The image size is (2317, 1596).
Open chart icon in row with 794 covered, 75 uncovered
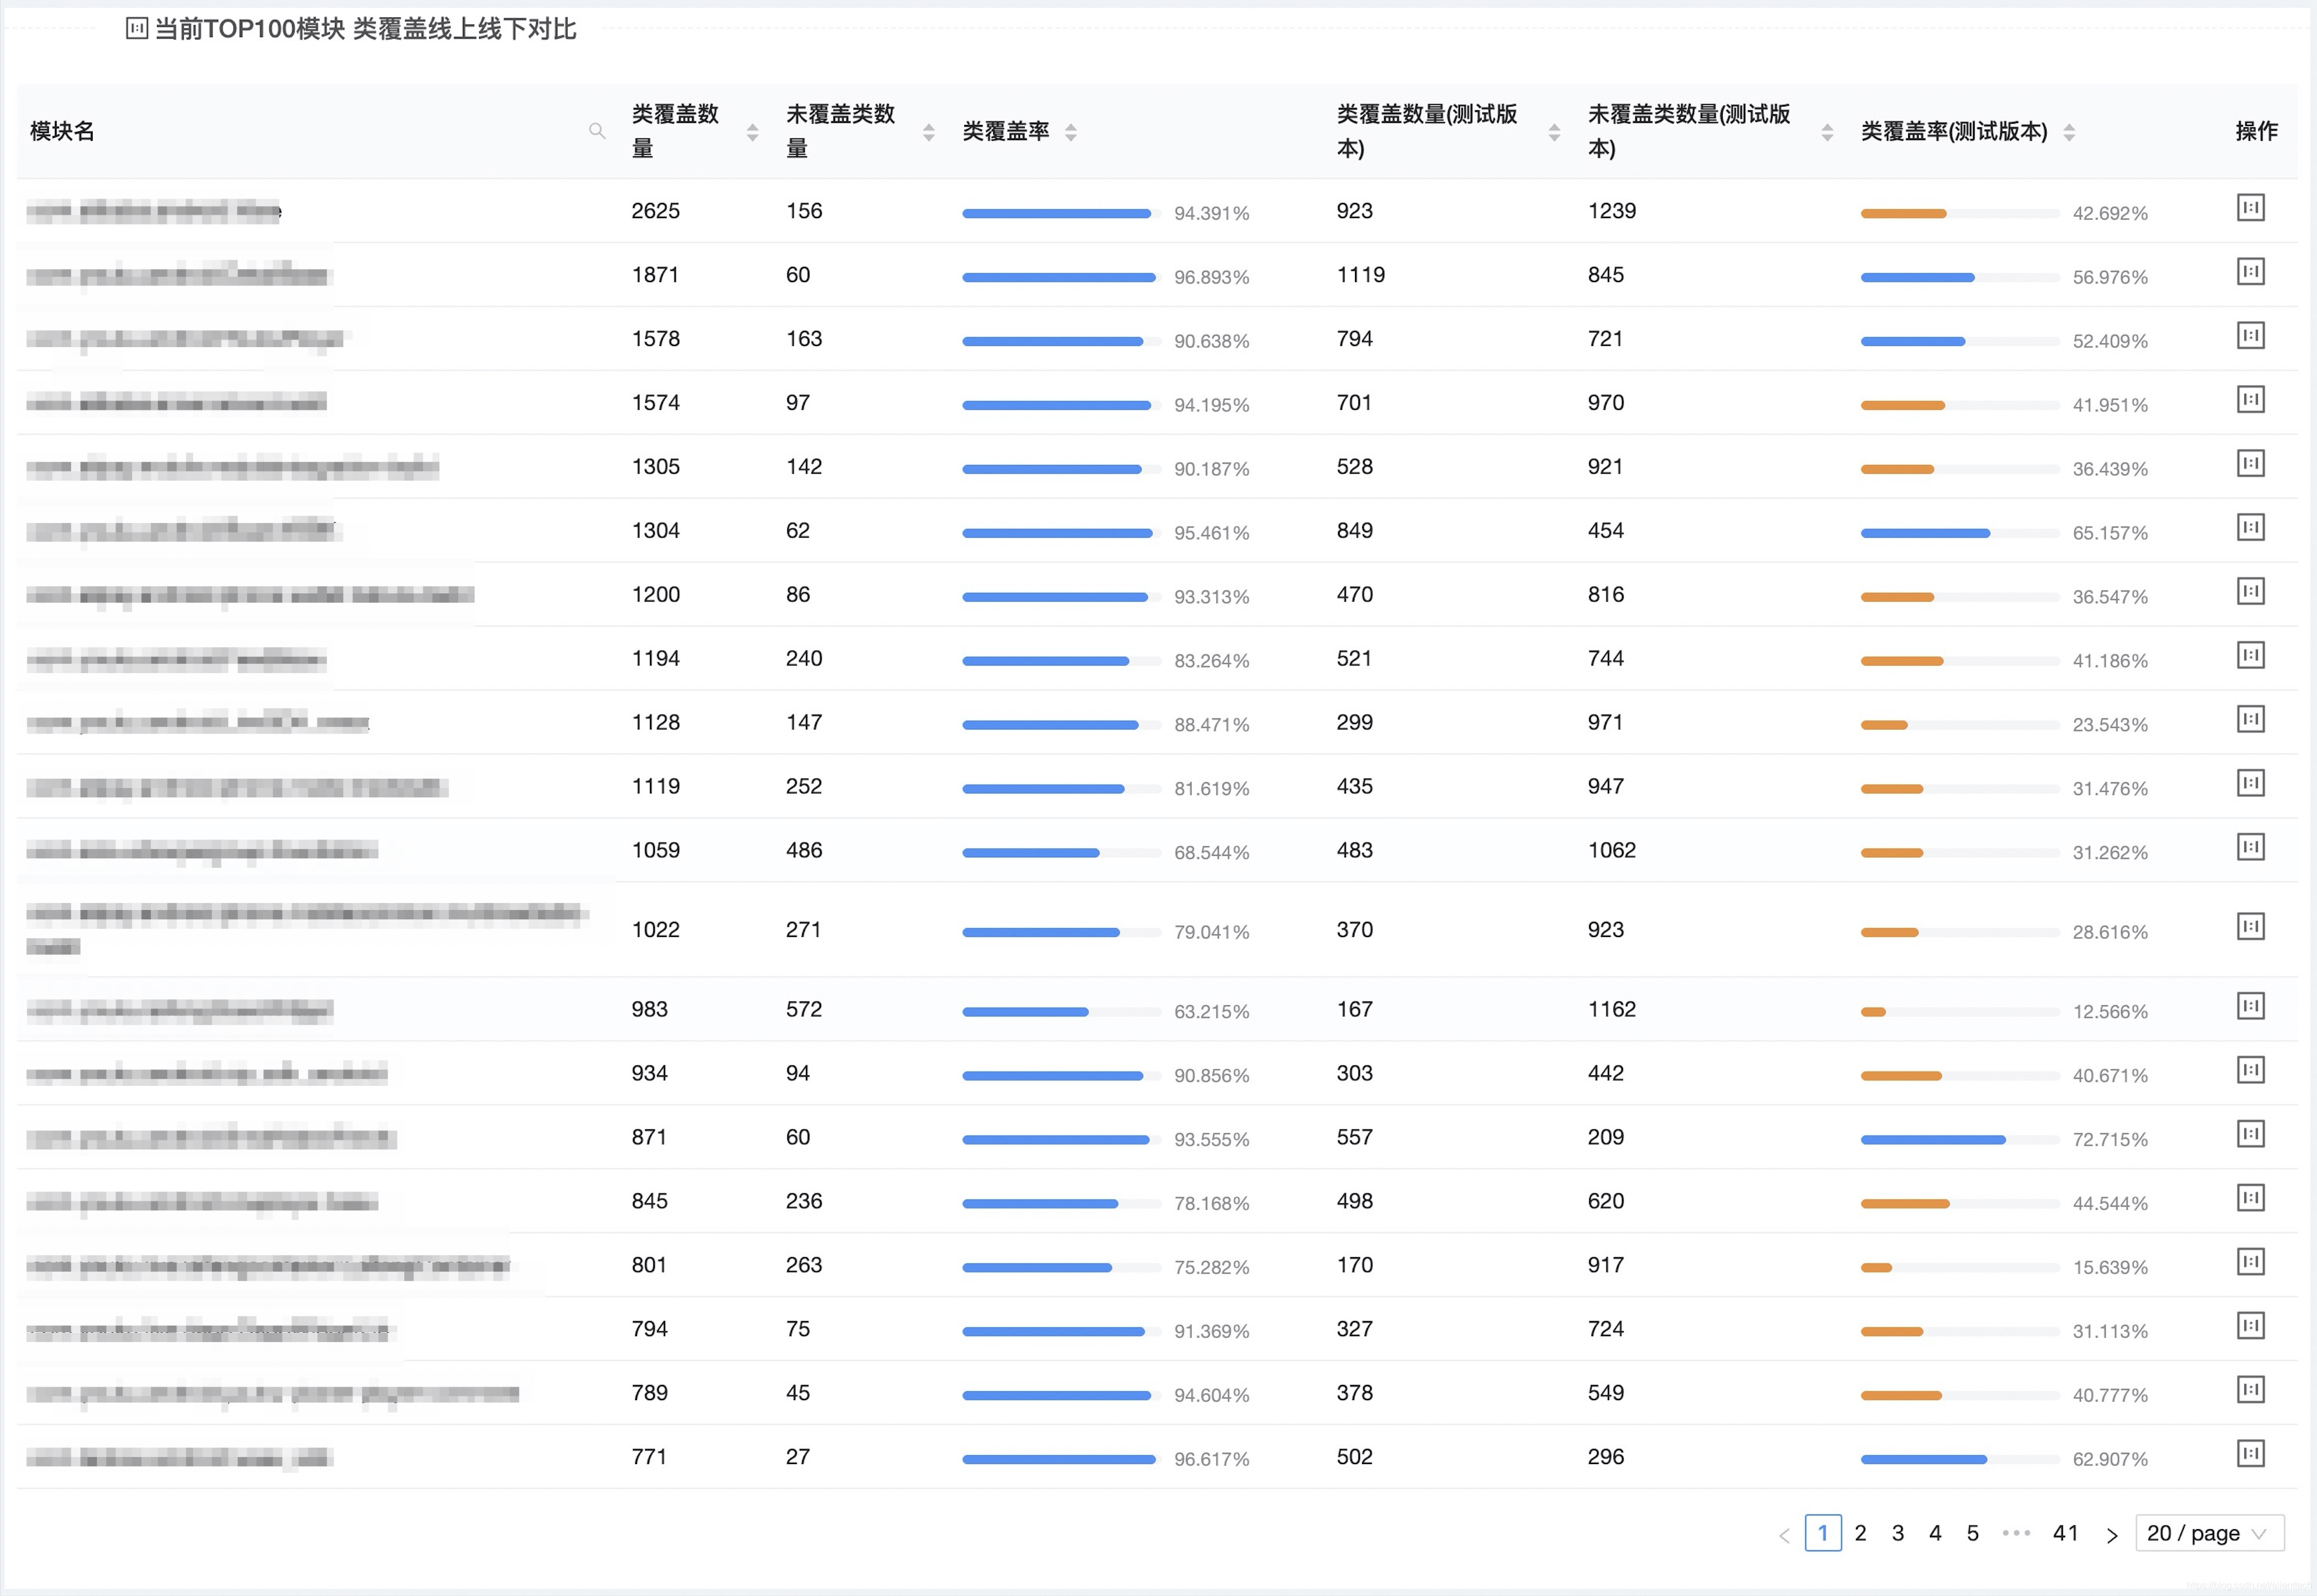(2250, 1327)
